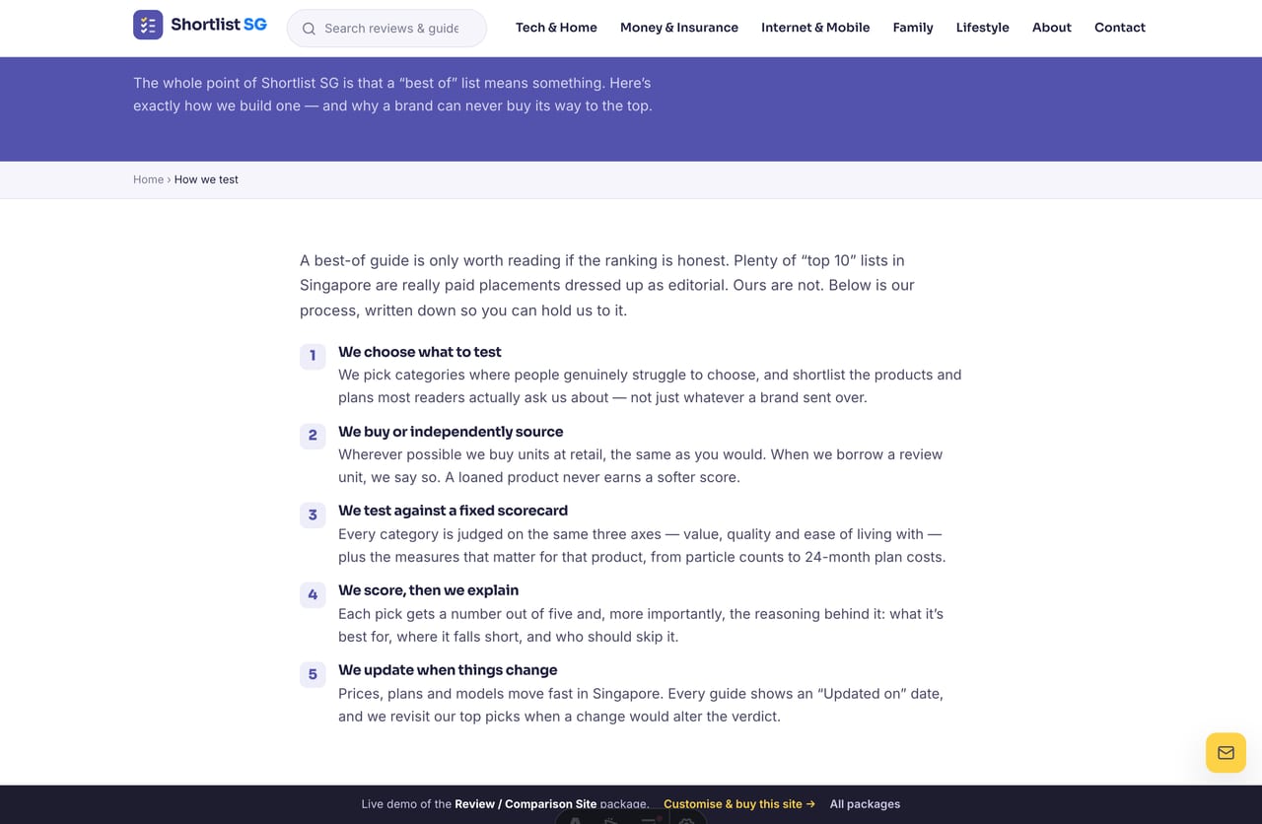This screenshot has width=1262, height=824.
Task: Click the Shortlist SG logo icon
Action: click(148, 25)
